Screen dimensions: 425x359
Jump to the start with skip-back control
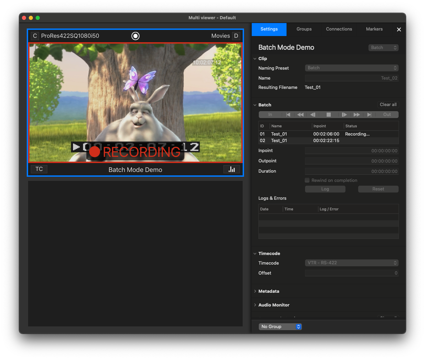click(288, 115)
